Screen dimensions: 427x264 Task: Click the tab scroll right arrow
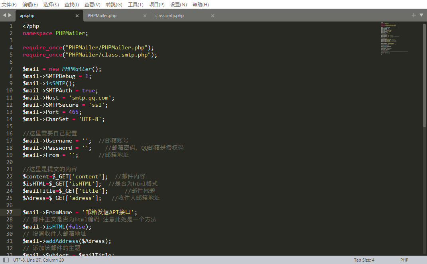click(10, 15)
